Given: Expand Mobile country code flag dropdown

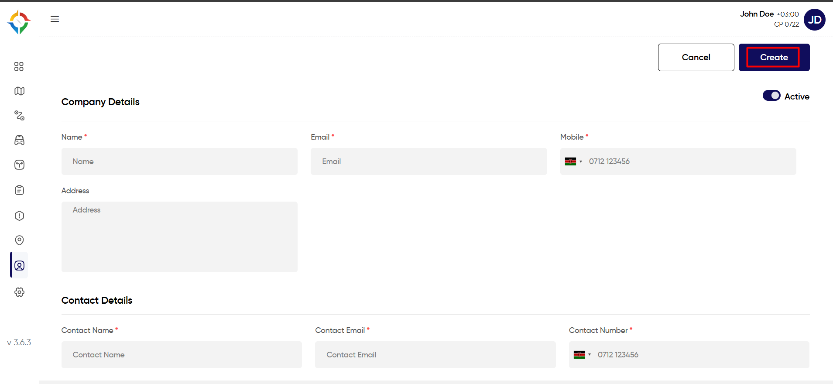Looking at the screenshot, I should [573, 161].
